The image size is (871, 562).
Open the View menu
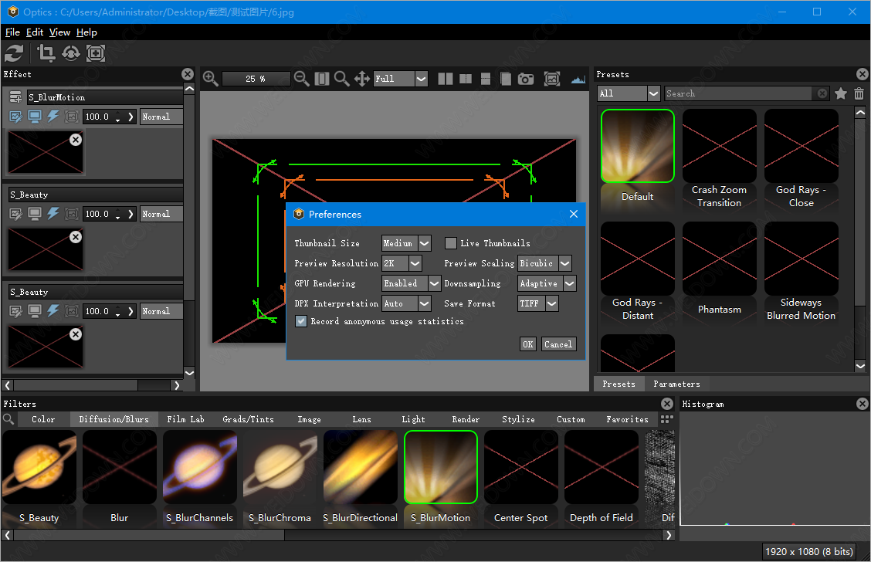[59, 32]
